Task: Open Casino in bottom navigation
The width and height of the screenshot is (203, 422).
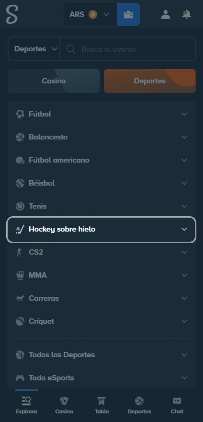Action: 64,405
